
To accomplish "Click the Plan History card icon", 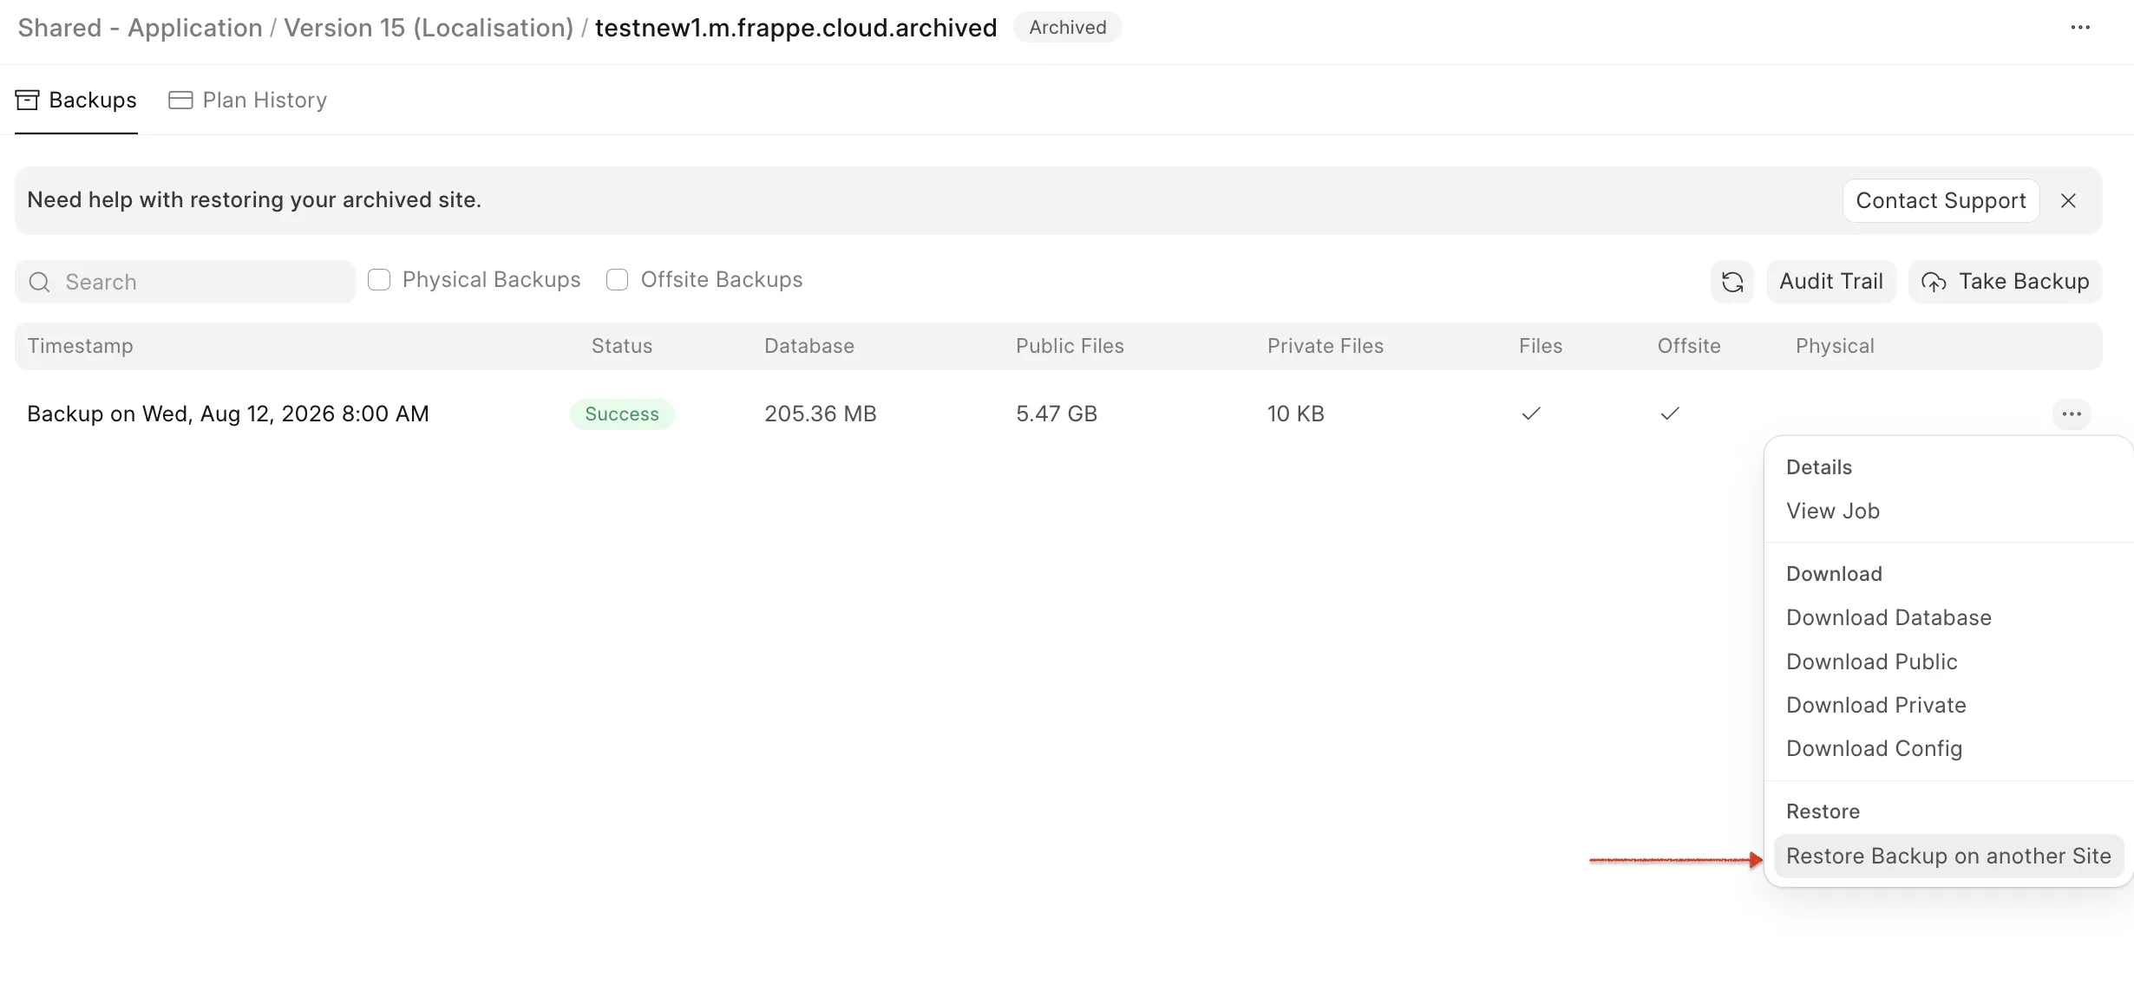I will pos(180,100).
